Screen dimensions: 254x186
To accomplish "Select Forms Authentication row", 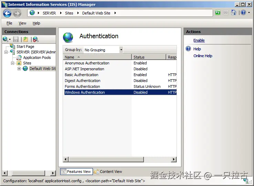I will (120, 86).
